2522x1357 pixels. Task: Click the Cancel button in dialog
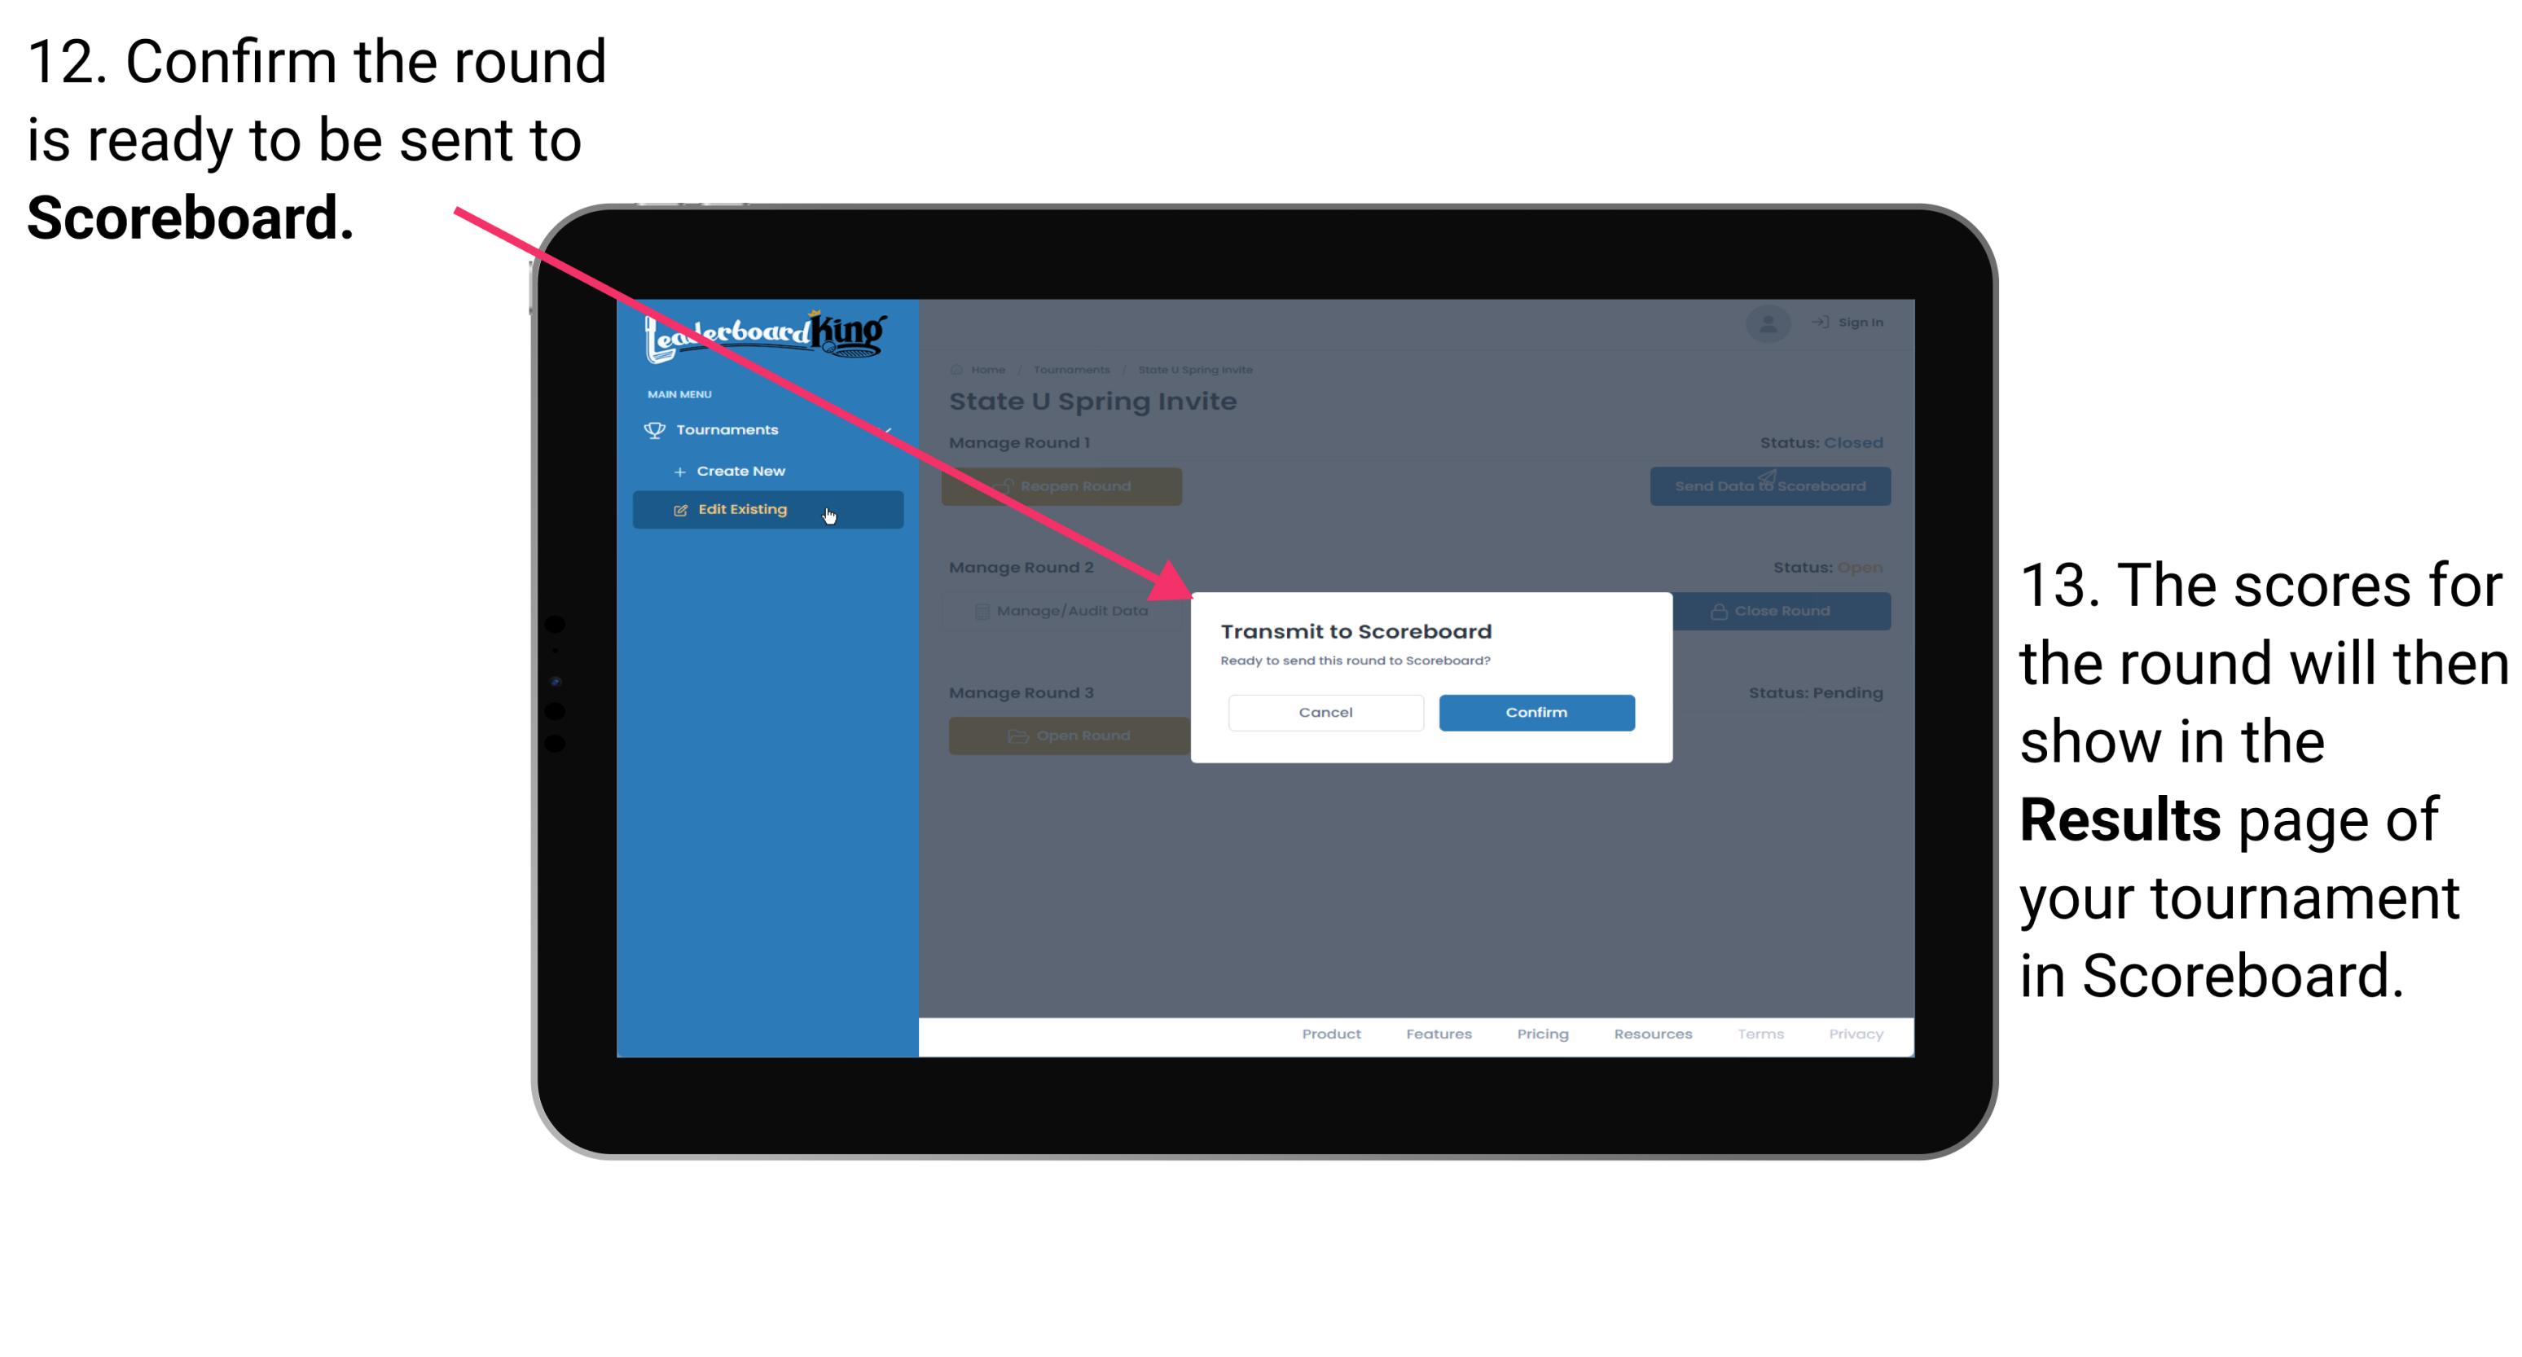click(1325, 710)
